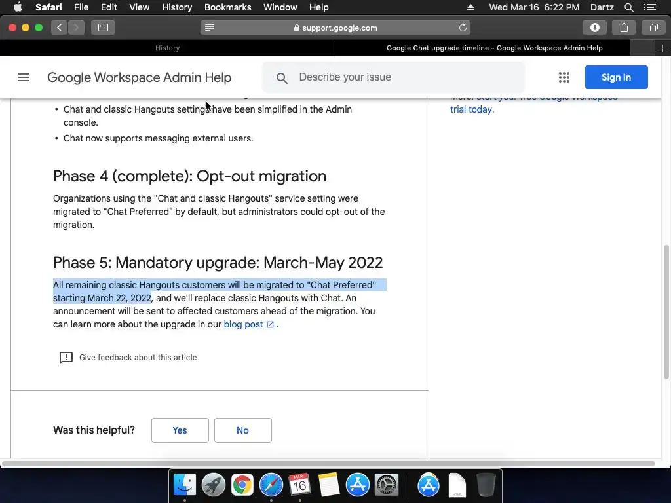Click Google Workspace Admin Help title
The image size is (671, 503).
[x=139, y=77]
